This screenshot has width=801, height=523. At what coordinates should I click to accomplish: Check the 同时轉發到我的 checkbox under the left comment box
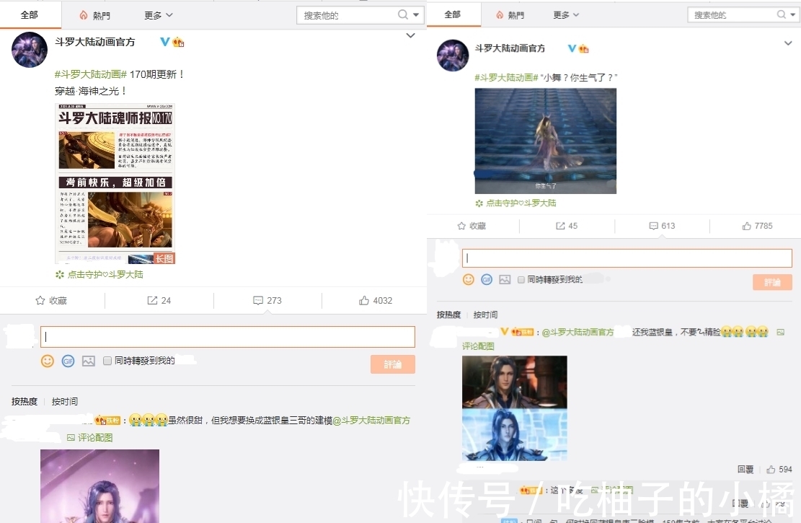pyautogui.click(x=107, y=361)
